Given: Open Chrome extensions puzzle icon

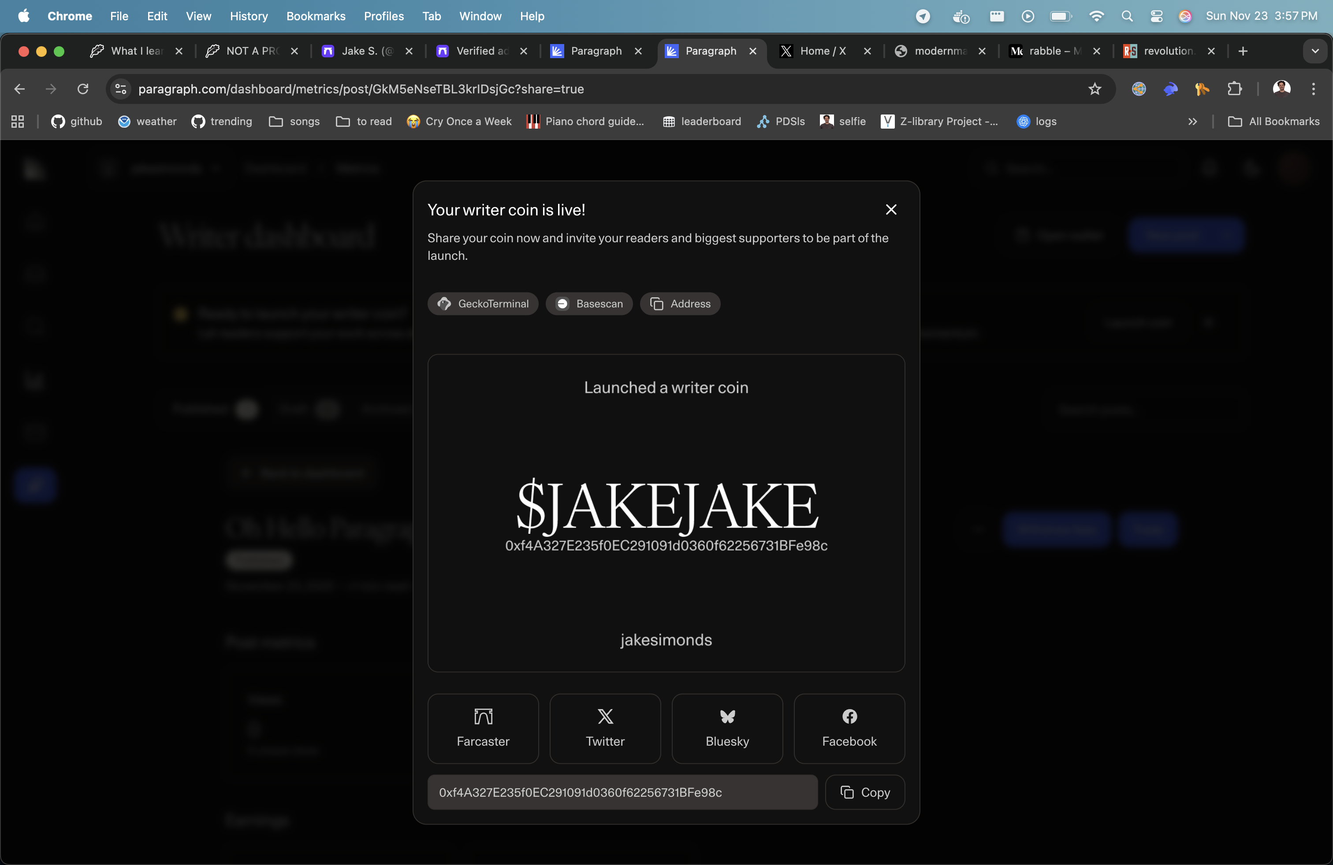Looking at the screenshot, I should (x=1234, y=89).
